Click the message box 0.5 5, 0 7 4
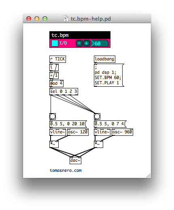174x210 pixels. pyautogui.click(x=110, y=124)
